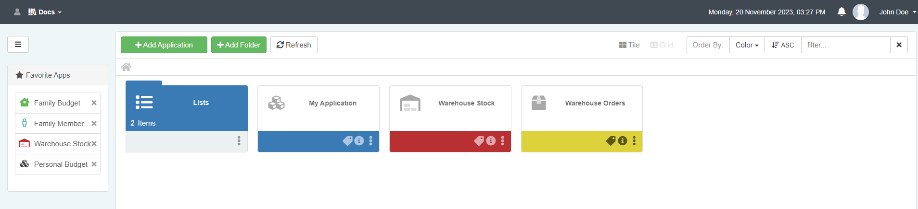Click the Add Application button
Screen dimensions: 918x209
pos(164,45)
